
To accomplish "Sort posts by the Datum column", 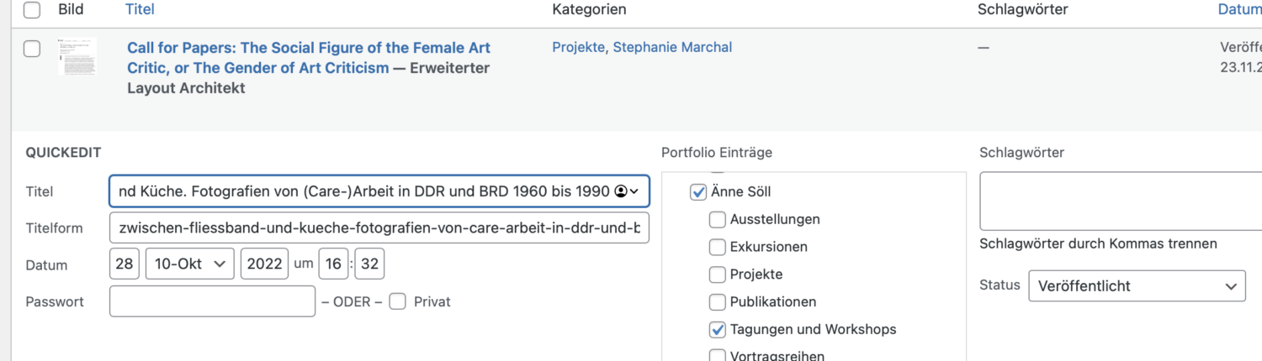I will [1240, 9].
